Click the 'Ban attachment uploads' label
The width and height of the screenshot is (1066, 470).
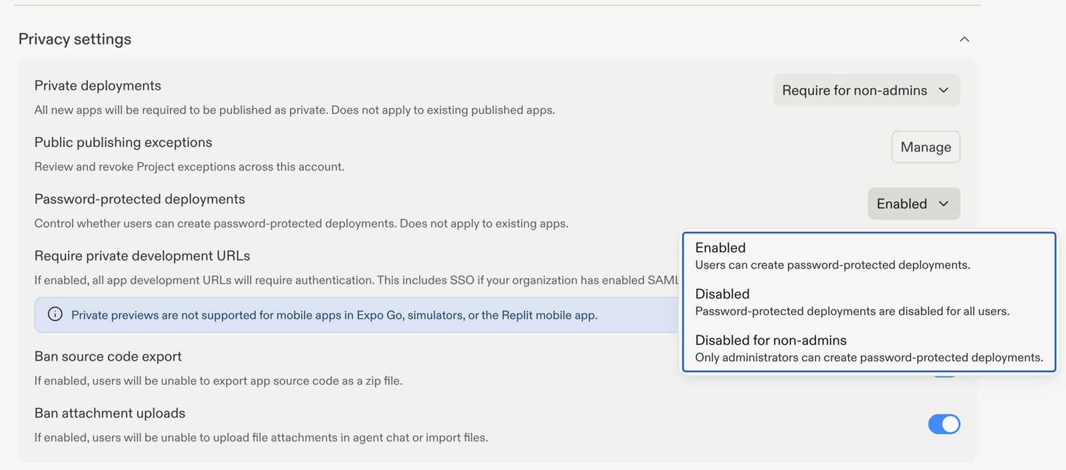pos(110,413)
